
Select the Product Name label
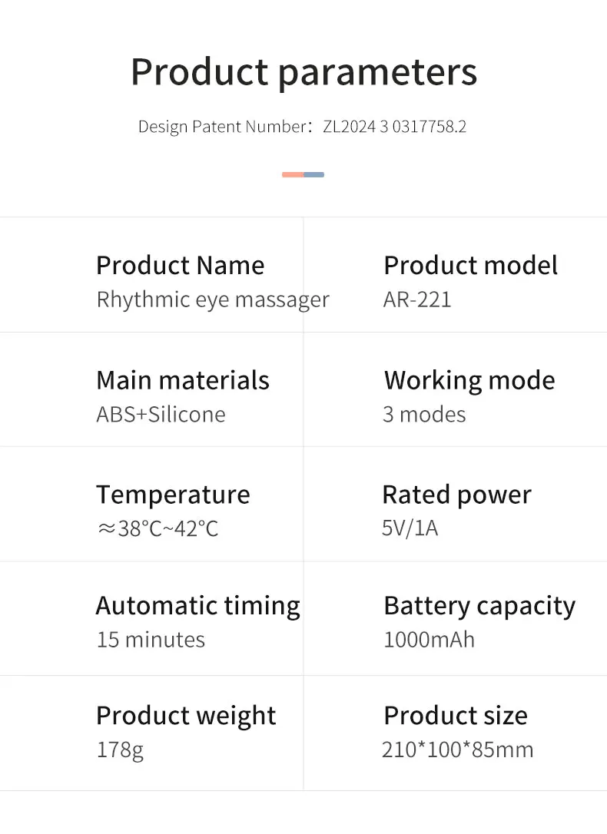tap(180, 266)
